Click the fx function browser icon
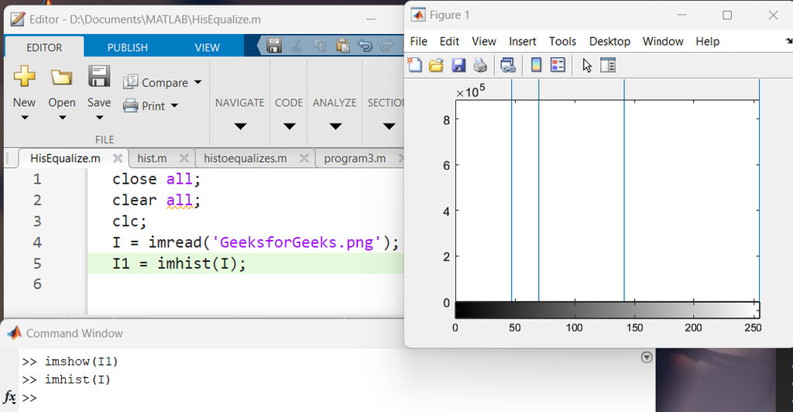Image resolution: width=793 pixels, height=412 pixels. (x=9, y=397)
